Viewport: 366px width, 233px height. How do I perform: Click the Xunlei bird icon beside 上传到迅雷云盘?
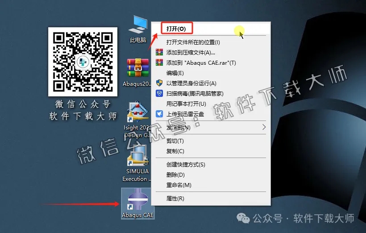click(x=159, y=114)
